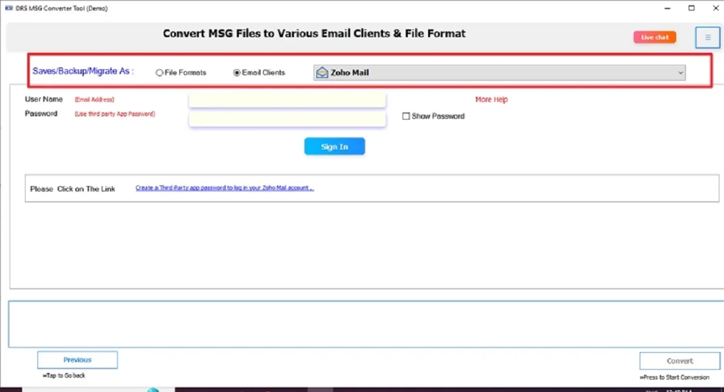Maximize the MSG Converter window
The height and width of the screenshot is (392, 724).
pyautogui.click(x=691, y=8)
